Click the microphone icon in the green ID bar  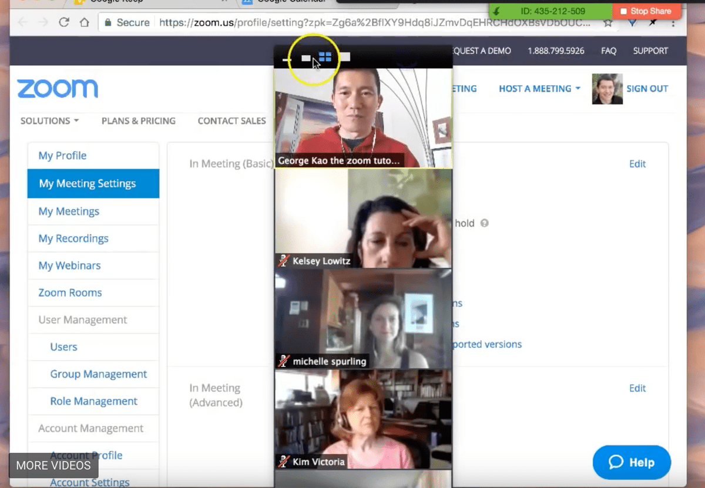click(498, 11)
